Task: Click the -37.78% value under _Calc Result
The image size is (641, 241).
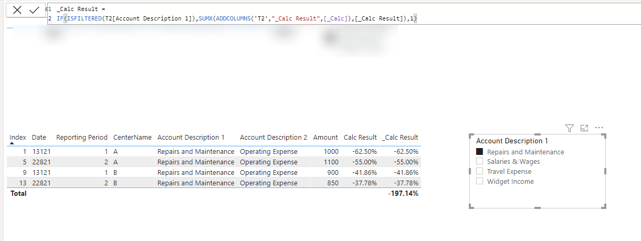Action: coord(406,183)
